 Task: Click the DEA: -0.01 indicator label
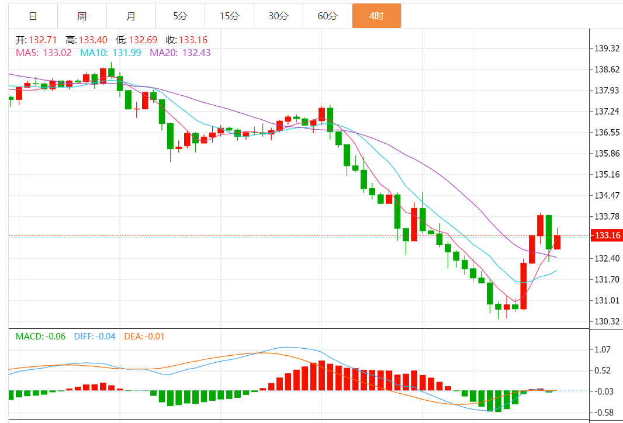coord(144,337)
